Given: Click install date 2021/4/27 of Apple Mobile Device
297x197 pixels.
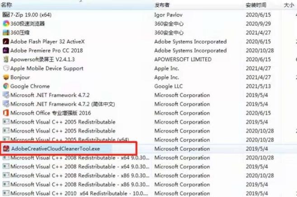Looking at the screenshot, I should 258,68.
